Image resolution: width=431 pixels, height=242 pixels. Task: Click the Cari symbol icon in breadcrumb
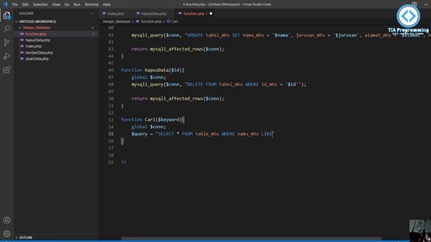pyautogui.click(x=168, y=21)
